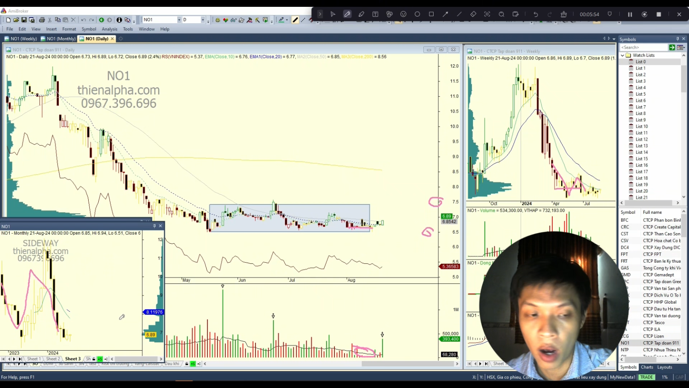The image size is (689, 388).
Task: Switch to the NO1 (Weekly) tab
Action: [21, 39]
